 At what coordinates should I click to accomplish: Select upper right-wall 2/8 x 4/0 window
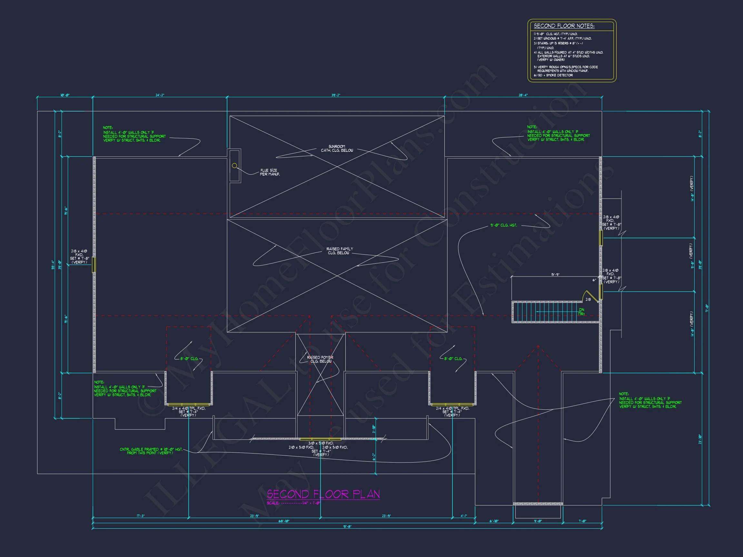pos(601,238)
